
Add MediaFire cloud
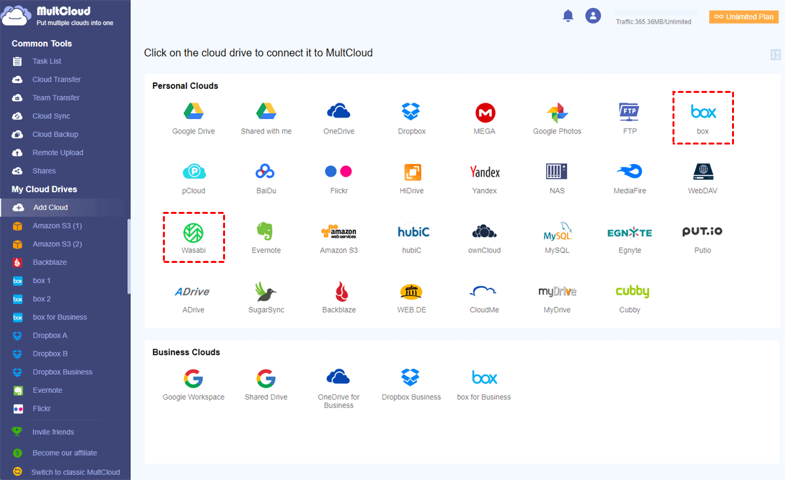(x=630, y=179)
